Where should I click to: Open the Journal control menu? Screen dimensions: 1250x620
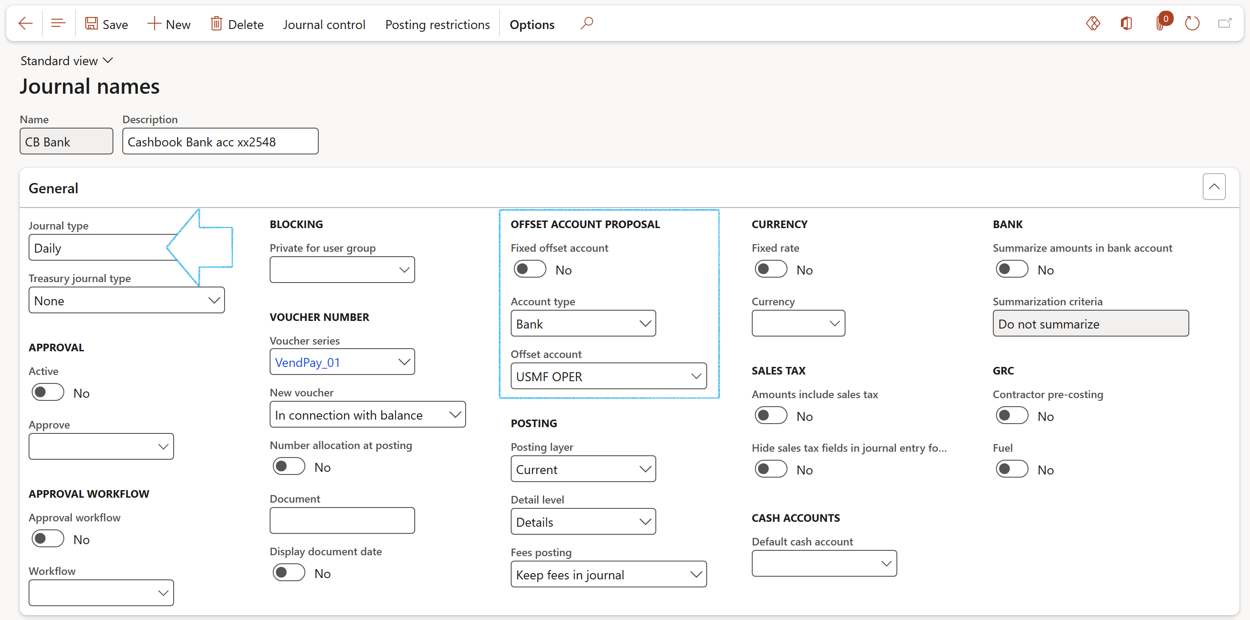tap(324, 24)
